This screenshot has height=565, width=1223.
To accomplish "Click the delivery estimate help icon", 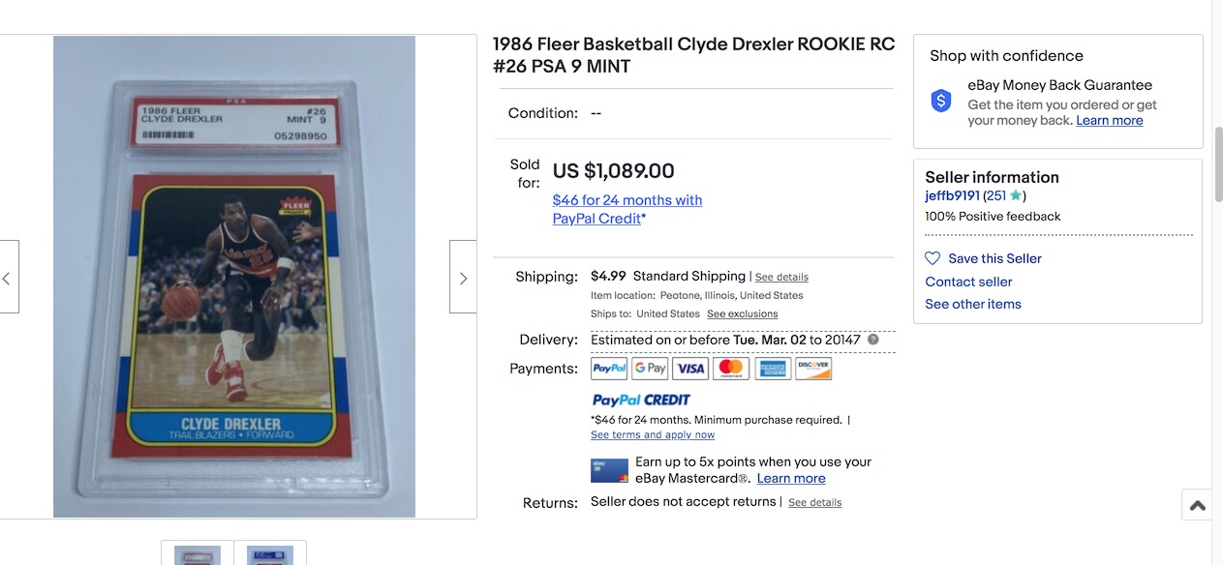I will [x=873, y=340].
